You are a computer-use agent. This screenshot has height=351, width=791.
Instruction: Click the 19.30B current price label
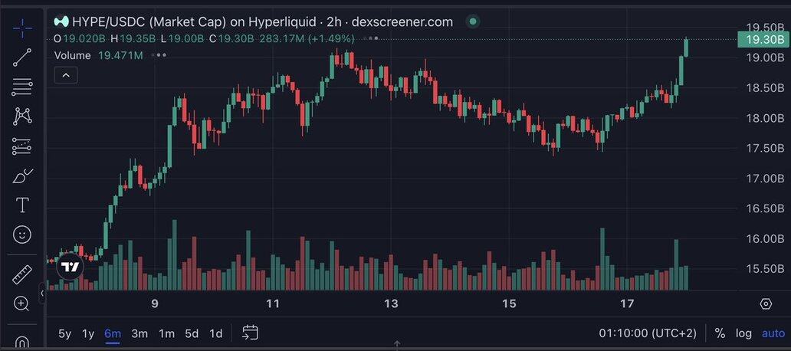(763, 39)
